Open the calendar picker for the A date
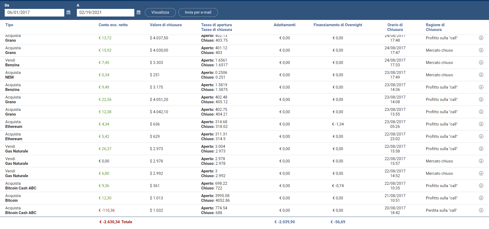The image size is (489, 229). coord(139,12)
